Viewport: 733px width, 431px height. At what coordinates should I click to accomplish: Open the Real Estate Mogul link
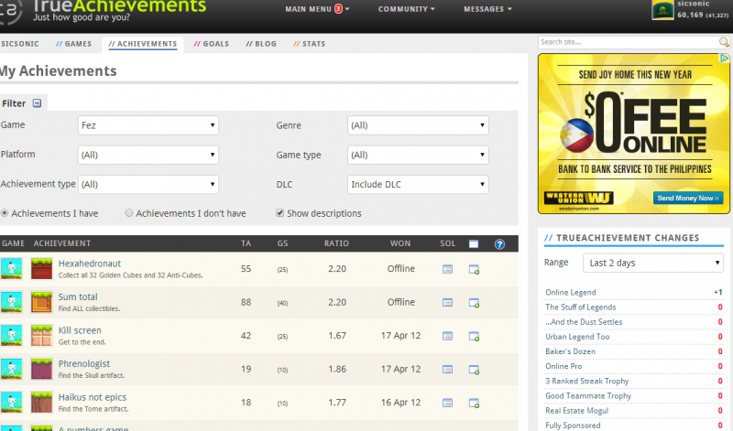click(576, 411)
